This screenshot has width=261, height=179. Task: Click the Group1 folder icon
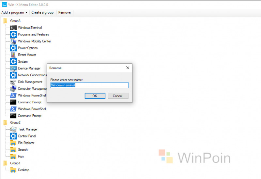pos(5,163)
